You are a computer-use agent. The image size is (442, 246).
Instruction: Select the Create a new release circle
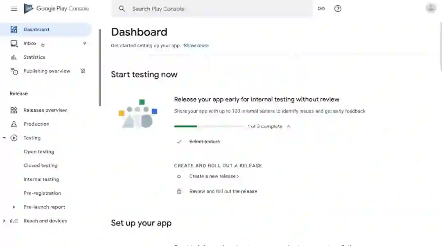pos(179,176)
